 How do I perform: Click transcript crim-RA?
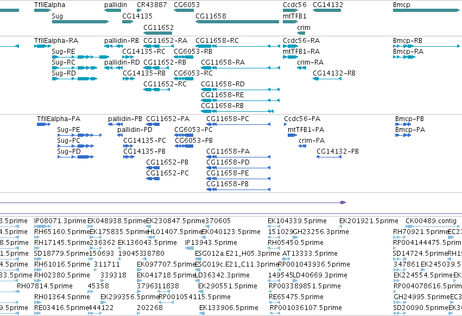coord(301,68)
